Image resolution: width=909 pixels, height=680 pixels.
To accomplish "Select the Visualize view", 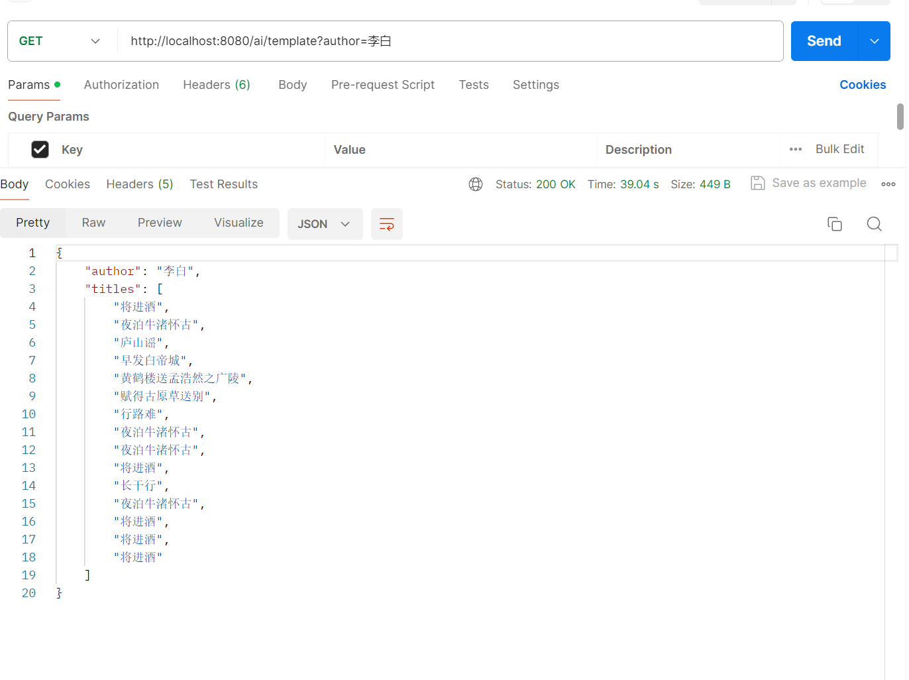I will point(239,223).
